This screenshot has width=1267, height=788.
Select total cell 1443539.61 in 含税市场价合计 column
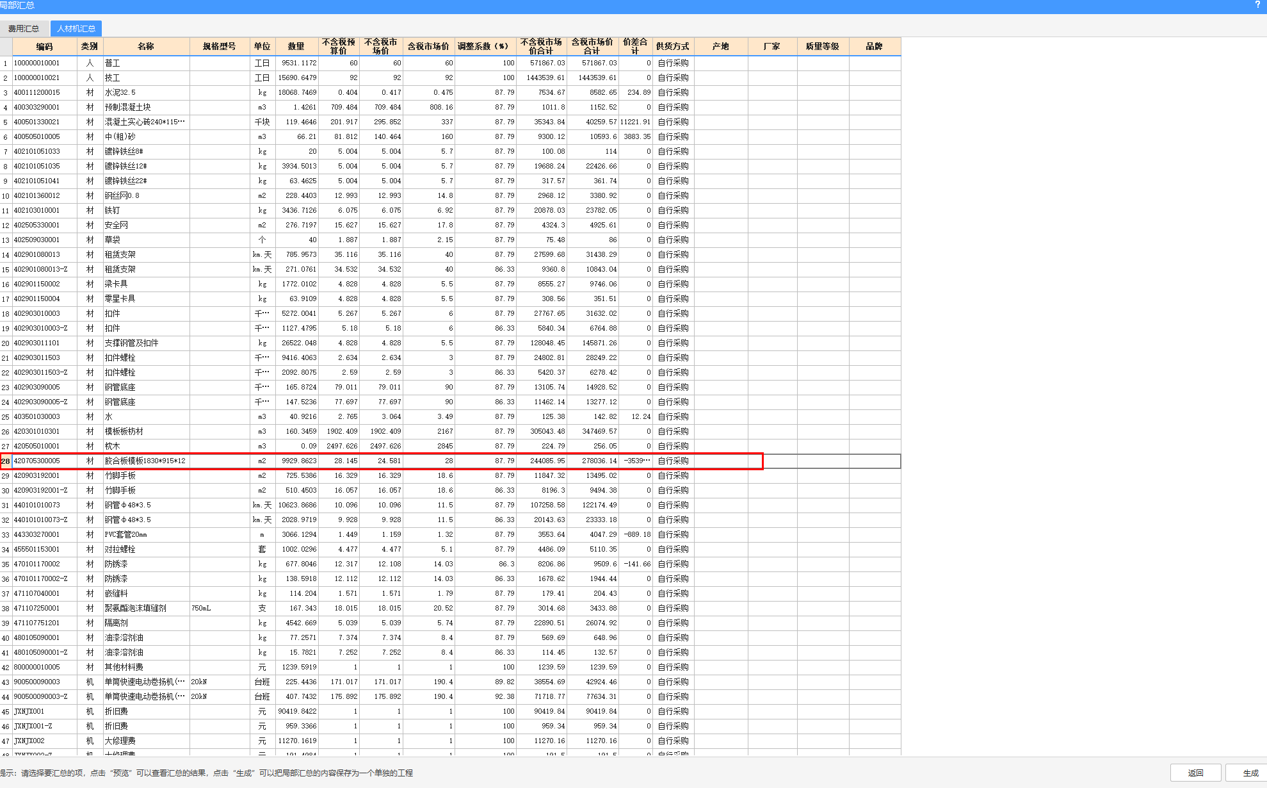[592, 78]
